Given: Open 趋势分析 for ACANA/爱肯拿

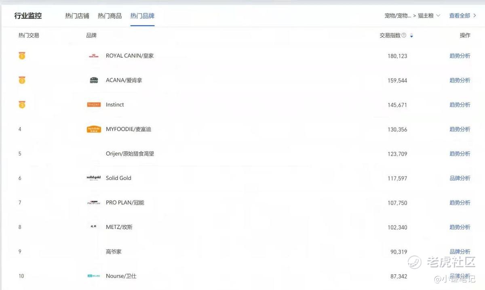Looking at the screenshot, I should click(460, 80).
